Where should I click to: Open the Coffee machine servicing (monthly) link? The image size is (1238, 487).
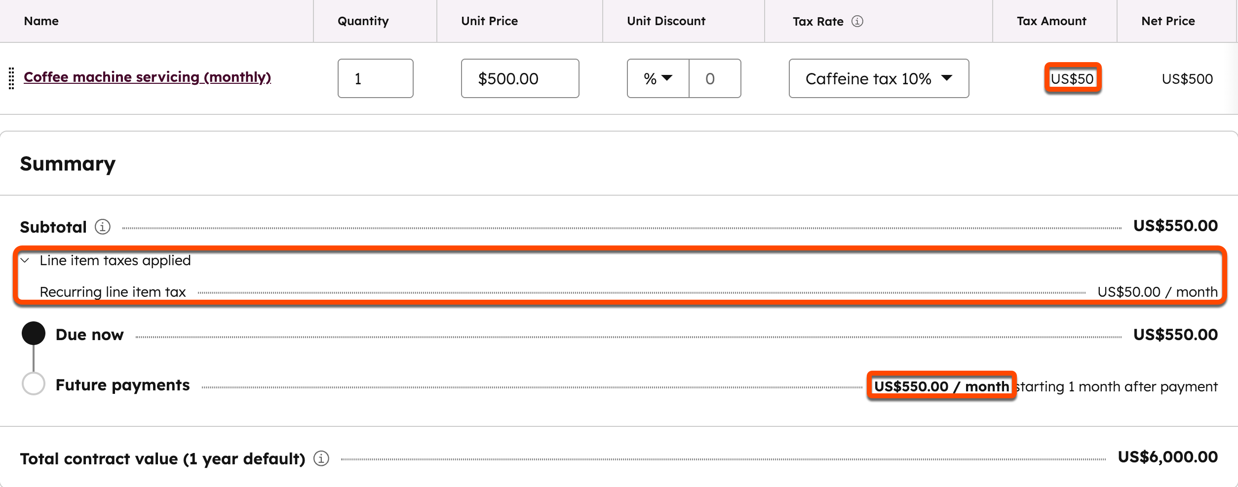(147, 77)
